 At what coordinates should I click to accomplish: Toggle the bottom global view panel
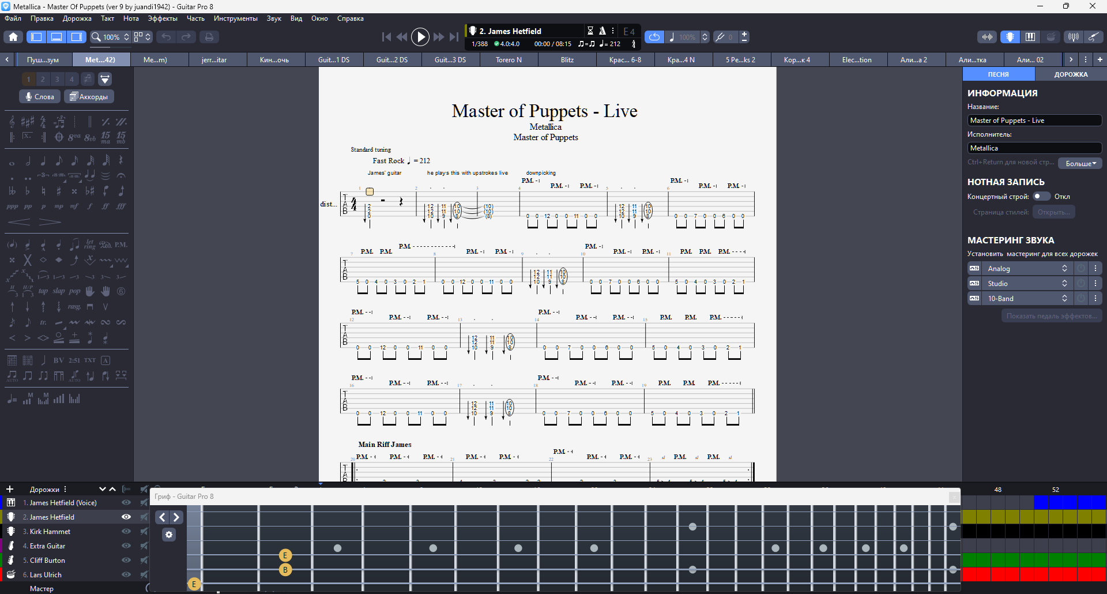pos(57,37)
